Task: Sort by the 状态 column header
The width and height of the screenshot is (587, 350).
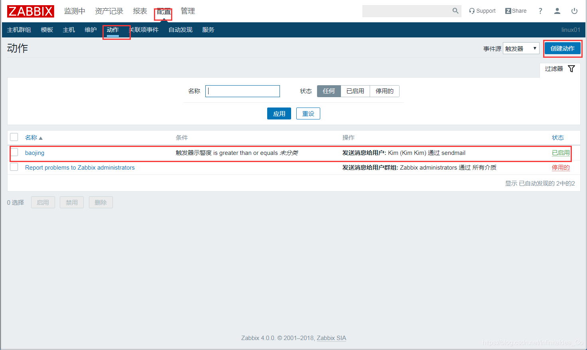Action: (x=558, y=138)
